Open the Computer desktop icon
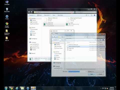Image resolution: width=120 pixels, height=90 pixels. [x=7, y=3]
